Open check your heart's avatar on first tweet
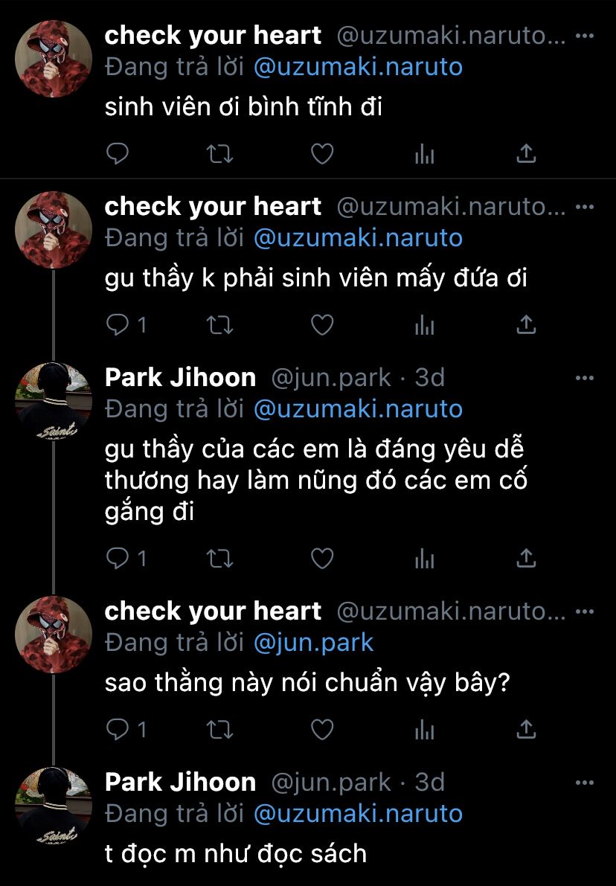This screenshot has width=616, height=886. click(x=54, y=59)
